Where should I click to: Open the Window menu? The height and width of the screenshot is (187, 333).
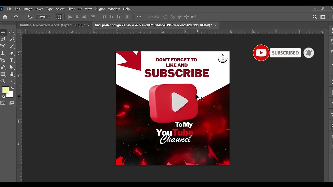(114, 9)
